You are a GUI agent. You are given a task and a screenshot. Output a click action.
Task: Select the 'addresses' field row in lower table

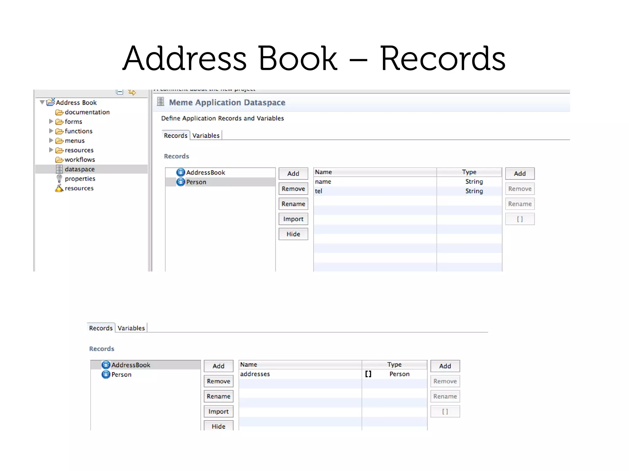click(333, 374)
